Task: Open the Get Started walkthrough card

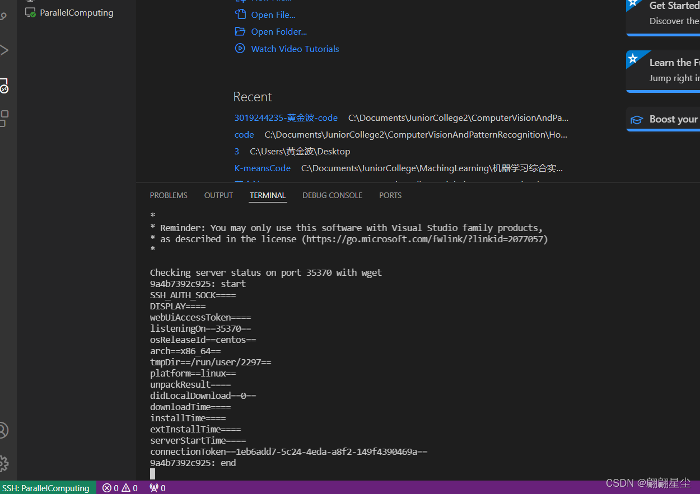Action: pos(663,17)
